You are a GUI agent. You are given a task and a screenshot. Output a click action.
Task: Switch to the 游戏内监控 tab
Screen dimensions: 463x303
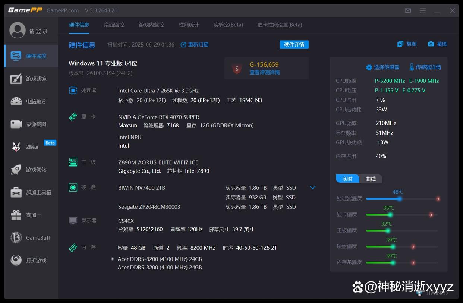tap(151, 25)
